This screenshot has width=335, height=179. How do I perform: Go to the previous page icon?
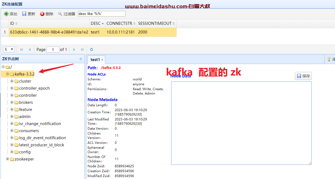click(29, 50)
